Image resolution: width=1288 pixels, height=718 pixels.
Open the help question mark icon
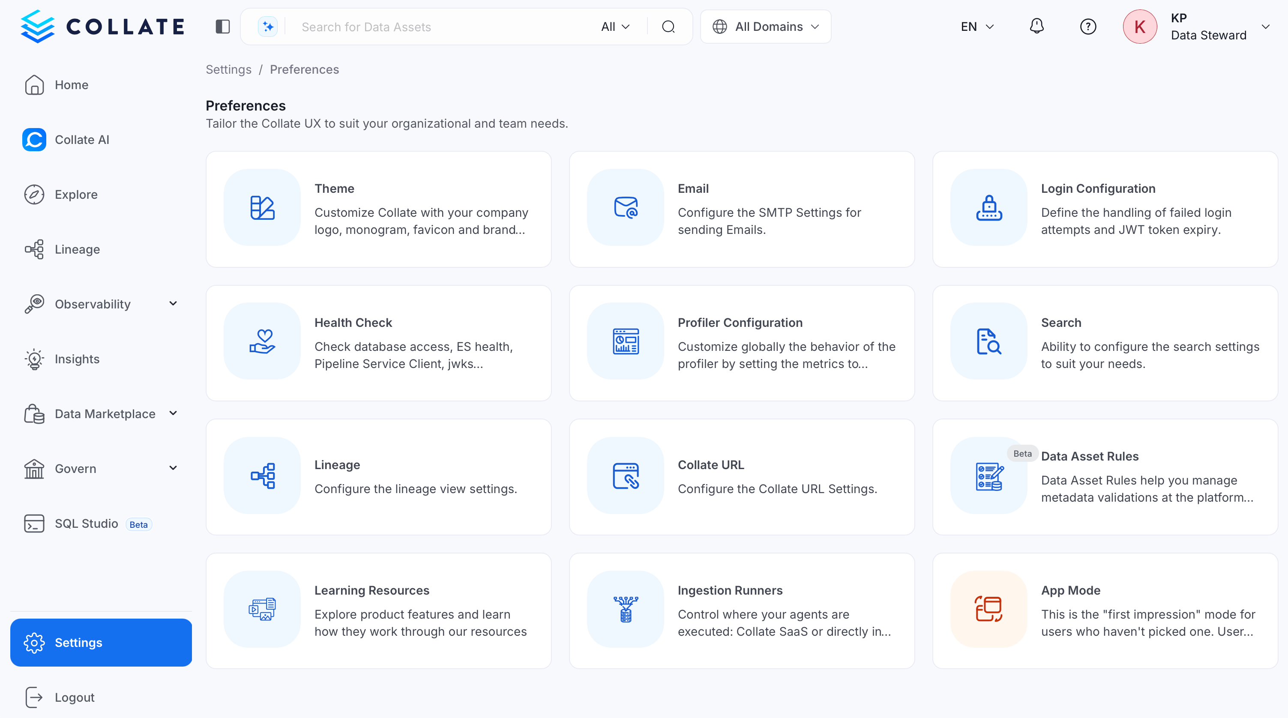tap(1088, 27)
